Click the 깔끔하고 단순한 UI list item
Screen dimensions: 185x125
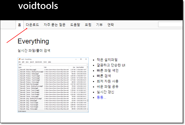[x=111, y=65]
